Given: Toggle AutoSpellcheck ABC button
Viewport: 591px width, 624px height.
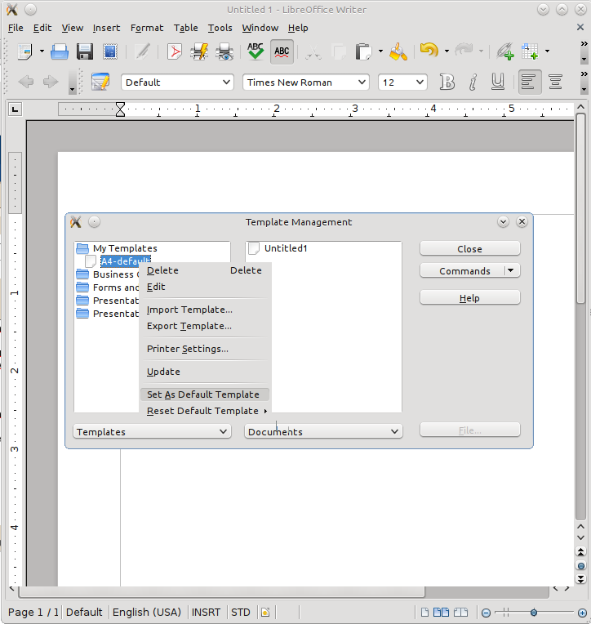Looking at the screenshot, I should coord(282,51).
